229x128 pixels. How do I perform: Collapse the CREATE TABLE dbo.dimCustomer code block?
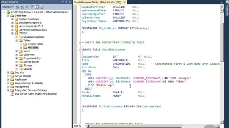pos(80,50)
